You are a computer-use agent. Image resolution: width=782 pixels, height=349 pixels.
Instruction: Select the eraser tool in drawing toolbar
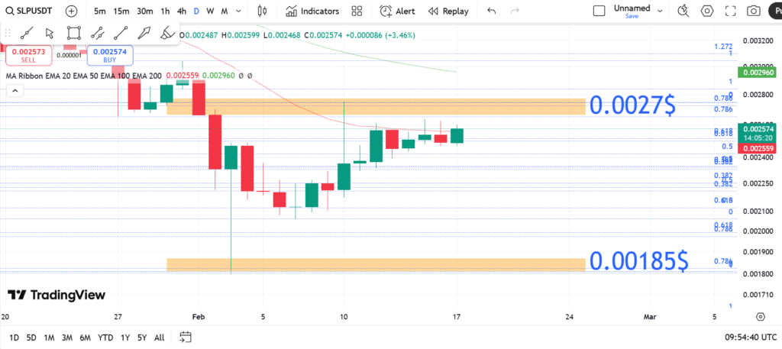click(x=167, y=33)
